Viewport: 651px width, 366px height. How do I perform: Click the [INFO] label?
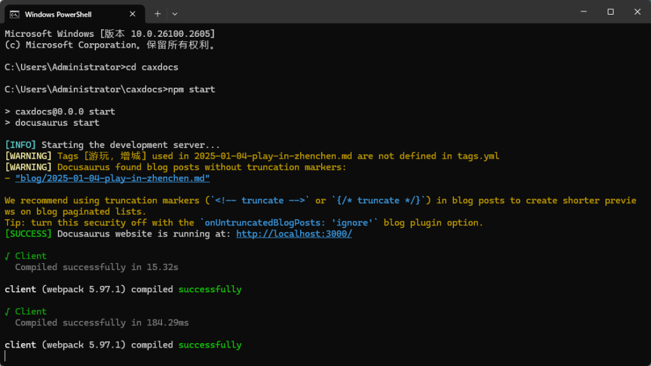20,145
